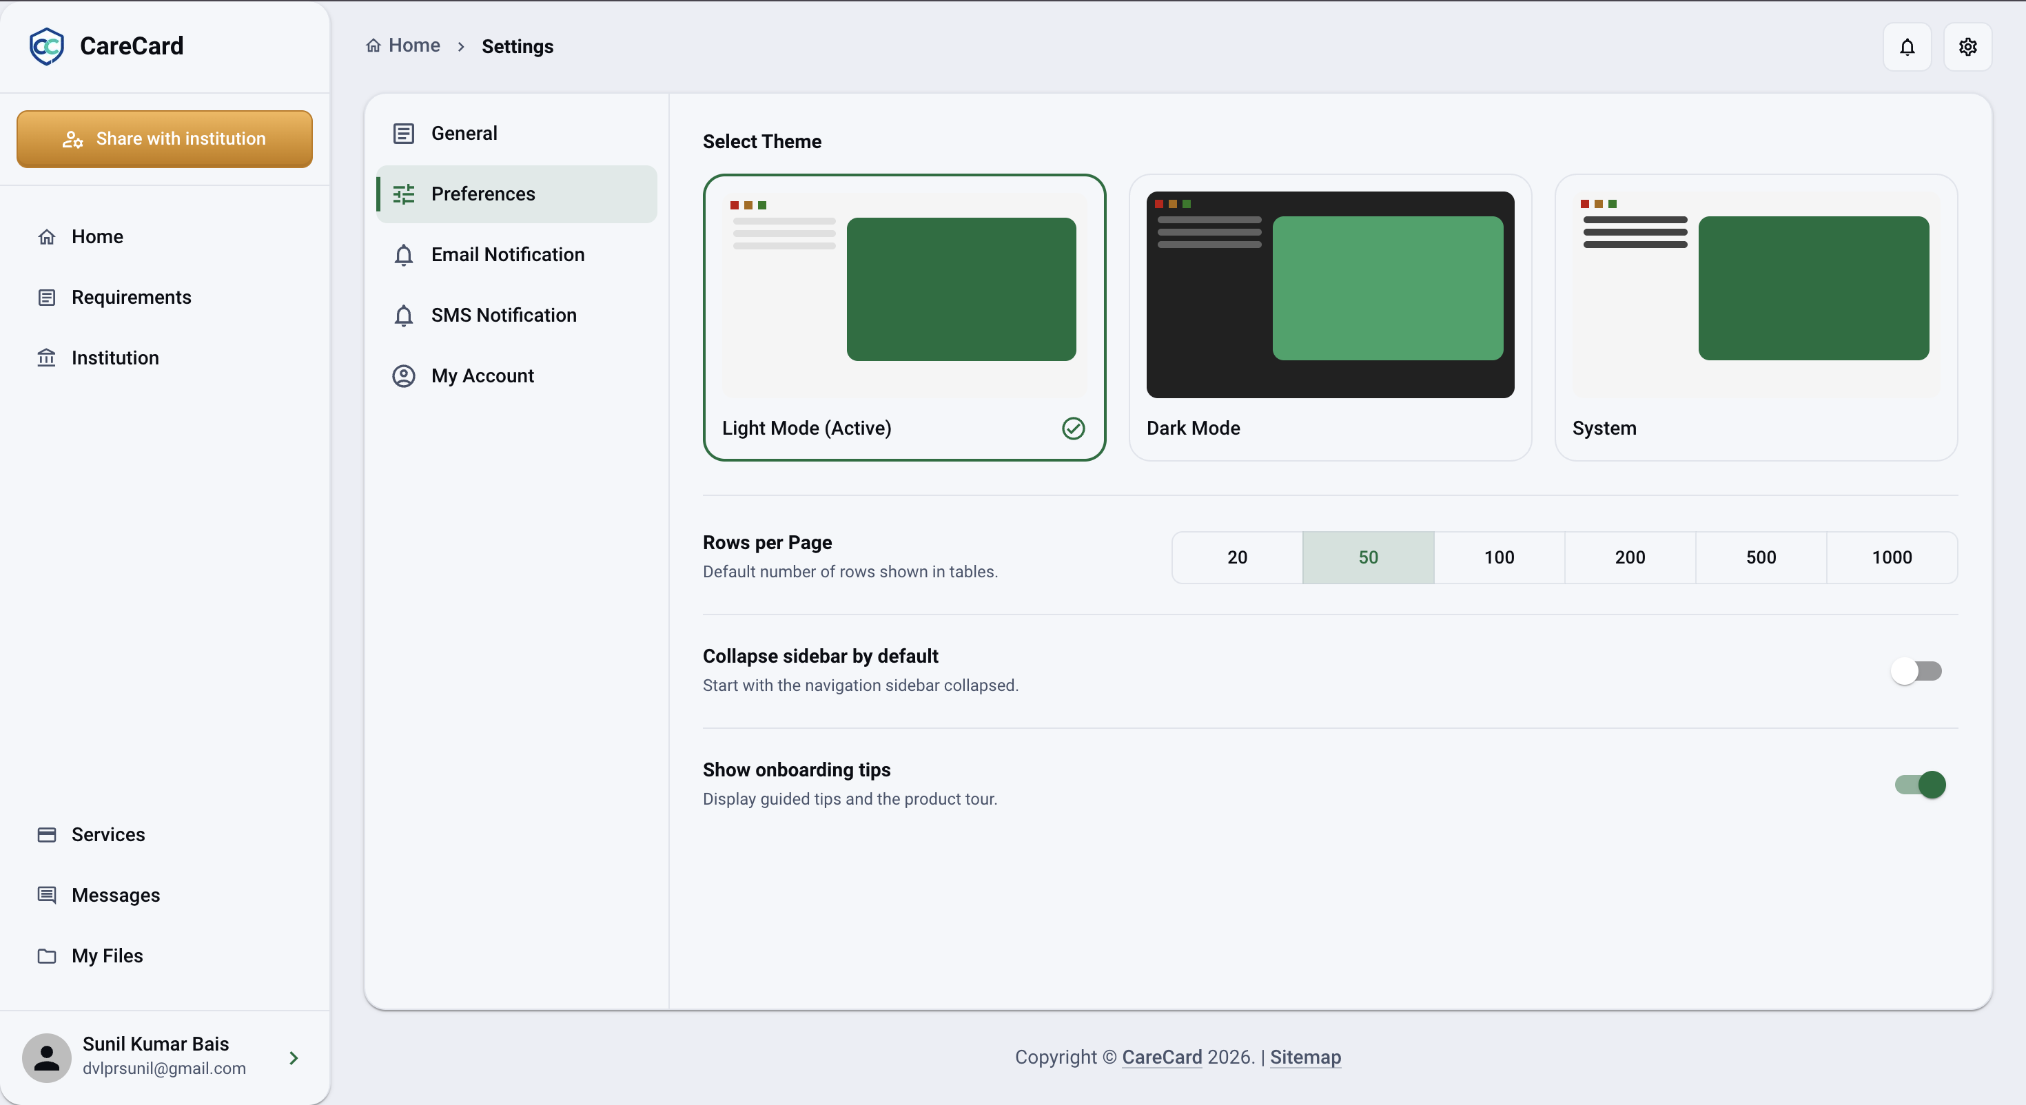The image size is (2026, 1105).
Task: Click the Settings breadcrumb text
Action: click(518, 46)
